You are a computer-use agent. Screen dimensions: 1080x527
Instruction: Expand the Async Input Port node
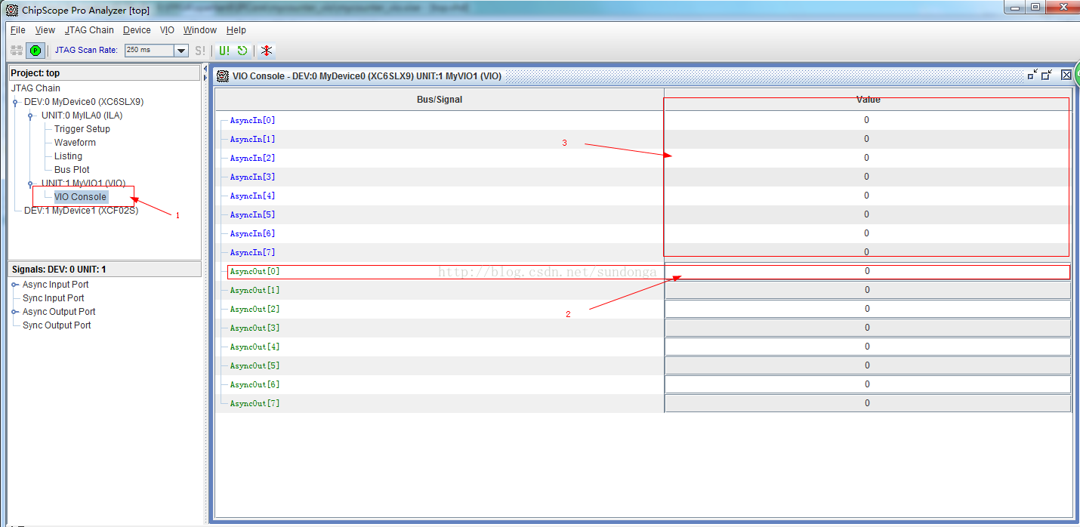(16, 285)
